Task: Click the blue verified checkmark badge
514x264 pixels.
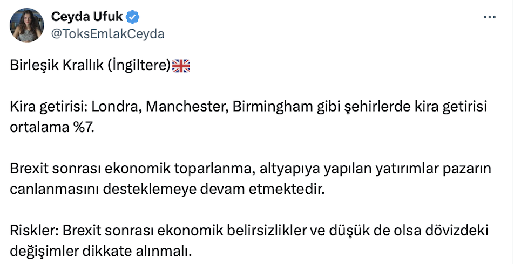Action: (133, 17)
